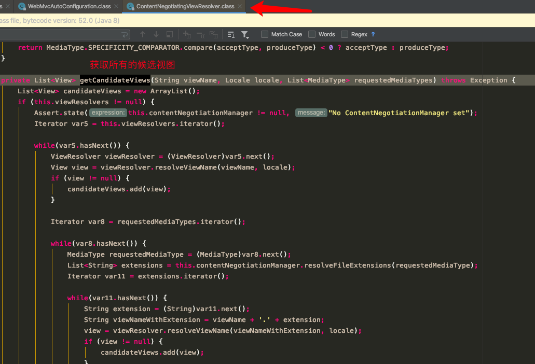535x364 pixels.
Task: Click 'bytecode version: 52.0 (Java 8)' banner
Action: point(71,20)
